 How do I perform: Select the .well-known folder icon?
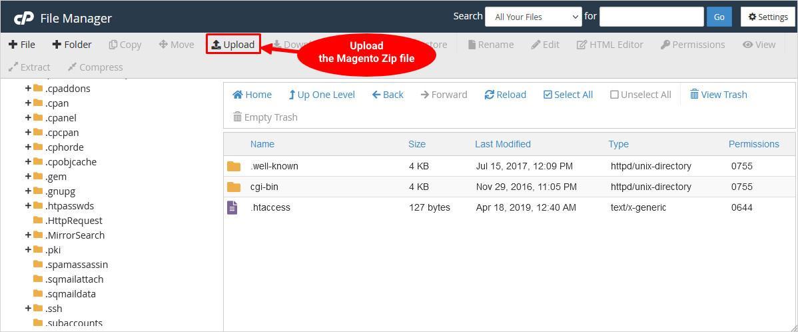[234, 166]
